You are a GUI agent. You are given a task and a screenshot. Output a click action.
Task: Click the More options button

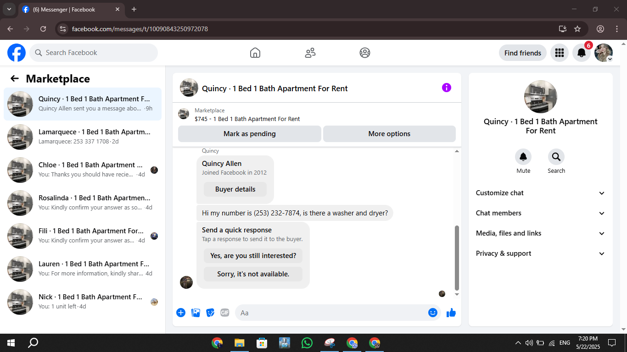coord(389,134)
